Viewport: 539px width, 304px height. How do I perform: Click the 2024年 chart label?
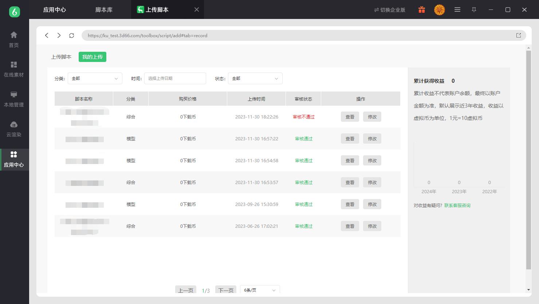[429, 192]
